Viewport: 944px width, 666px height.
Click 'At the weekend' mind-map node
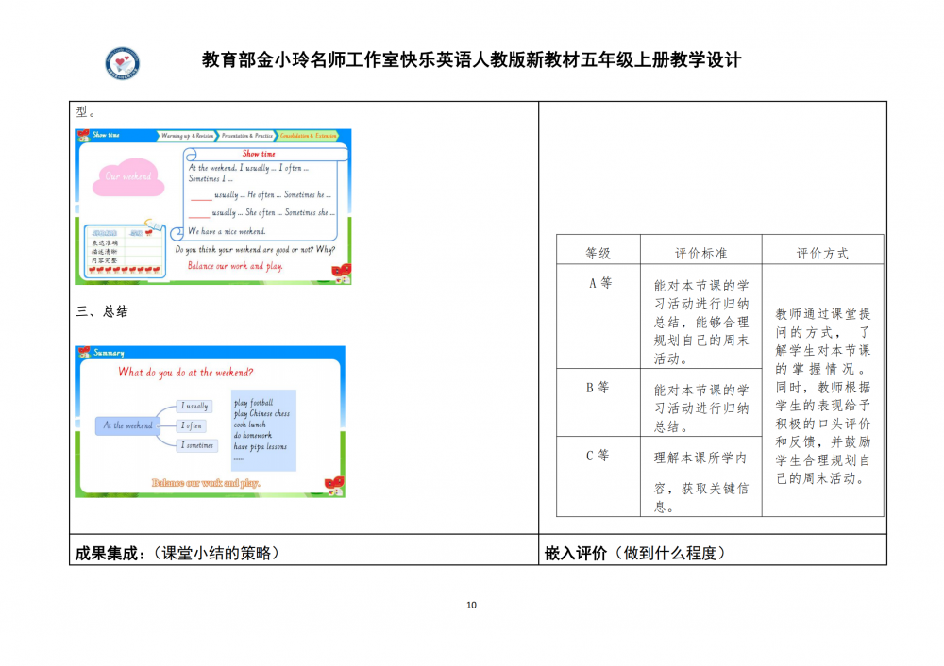click(127, 425)
